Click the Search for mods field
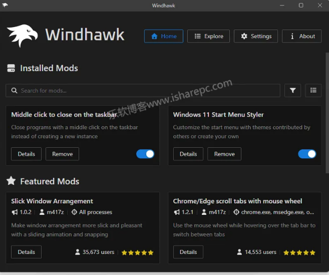Image resolution: width=329 pixels, height=275 pixels. [143, 91]
